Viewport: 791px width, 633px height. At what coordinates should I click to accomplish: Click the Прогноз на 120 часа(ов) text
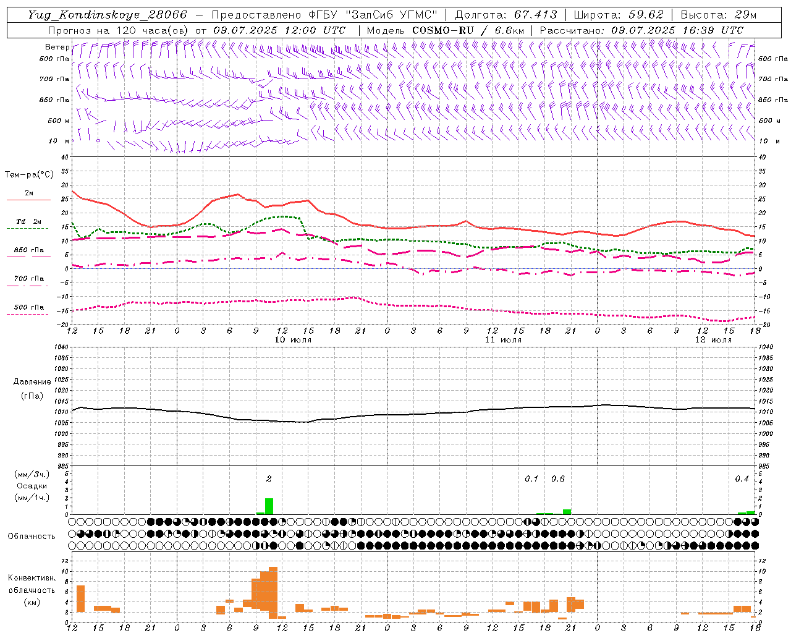118,30
